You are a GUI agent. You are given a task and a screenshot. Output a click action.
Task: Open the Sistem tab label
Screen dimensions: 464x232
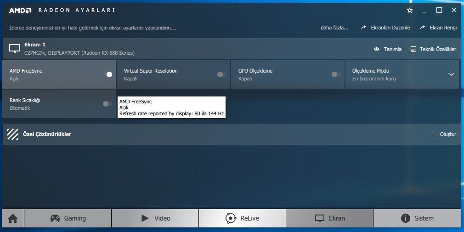tap(424, 218)
